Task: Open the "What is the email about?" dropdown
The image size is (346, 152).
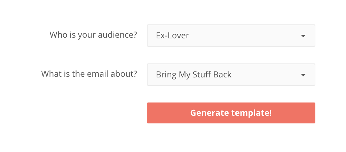Action: pyautogui.click(x=231, y=75)
